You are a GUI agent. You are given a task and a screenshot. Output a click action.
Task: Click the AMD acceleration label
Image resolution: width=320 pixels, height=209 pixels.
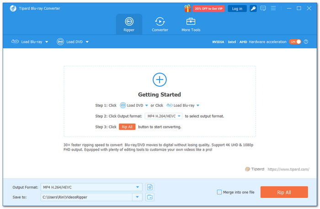coord(243,42)
